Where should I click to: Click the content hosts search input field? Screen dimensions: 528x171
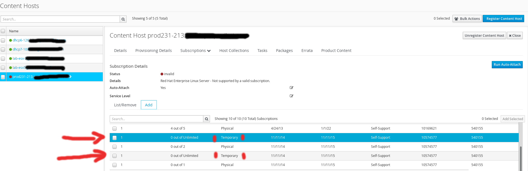click(60, 19)
